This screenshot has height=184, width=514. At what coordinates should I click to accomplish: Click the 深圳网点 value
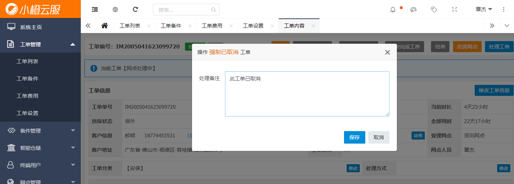point(474,136)
